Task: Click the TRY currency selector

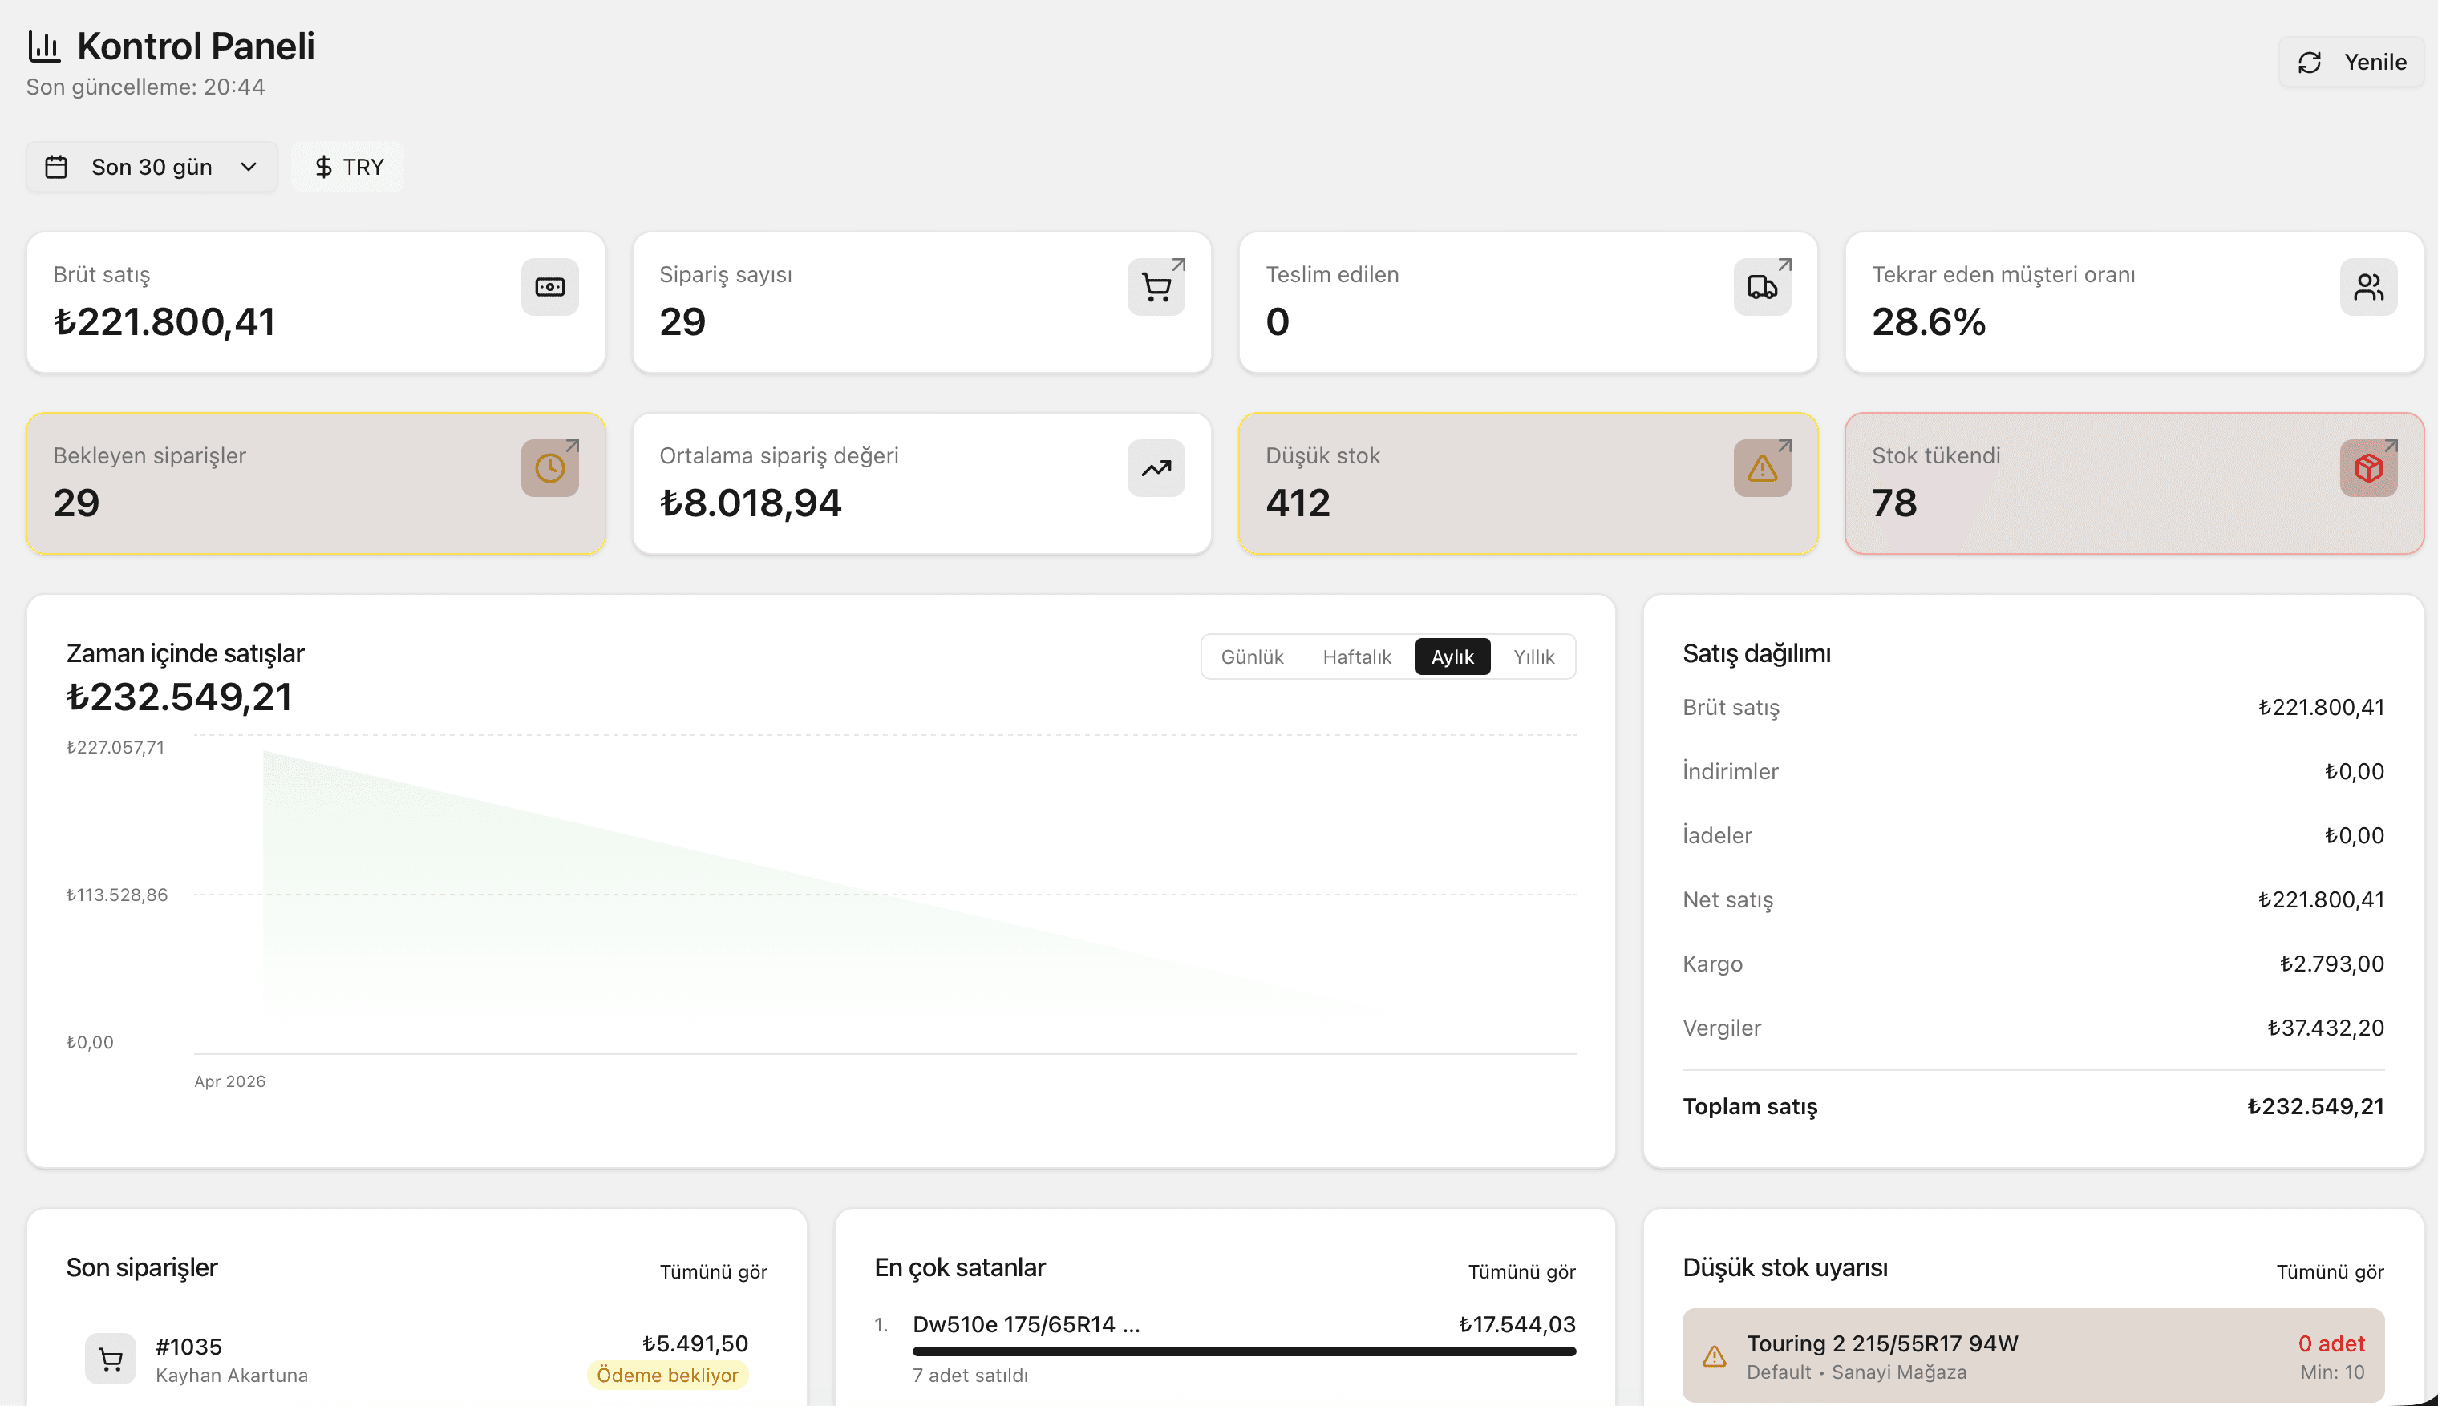Action: 348,167
